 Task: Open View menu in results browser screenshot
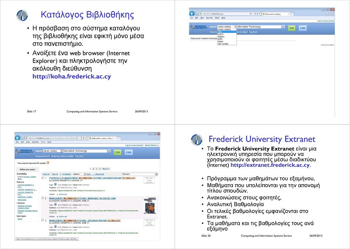[28, 142]
